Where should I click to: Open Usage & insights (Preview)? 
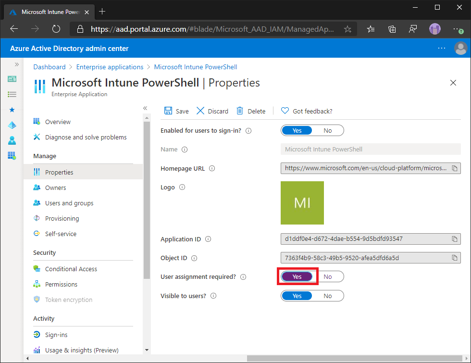(83, 350)
